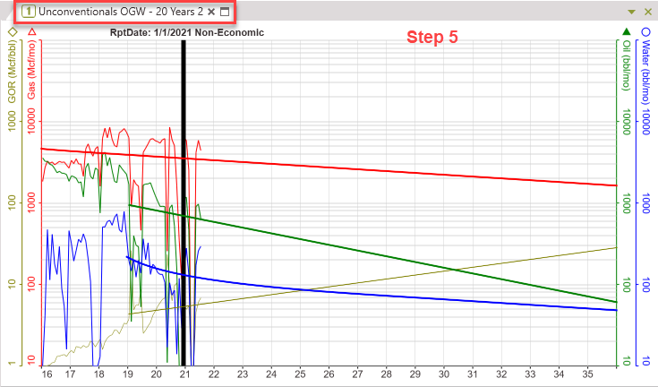Click year 25 on the time axis
Screen dimensions: 658x387
tap(300, 374)
